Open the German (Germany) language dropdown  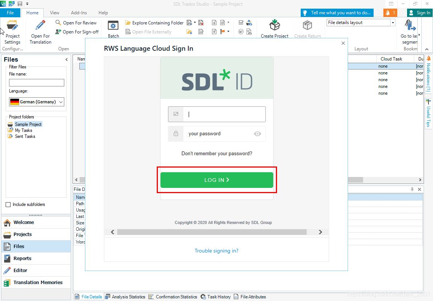[x=36, y=102]
